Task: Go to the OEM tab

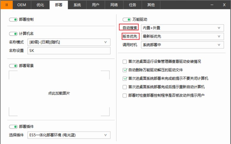Action: pos(22,5)
